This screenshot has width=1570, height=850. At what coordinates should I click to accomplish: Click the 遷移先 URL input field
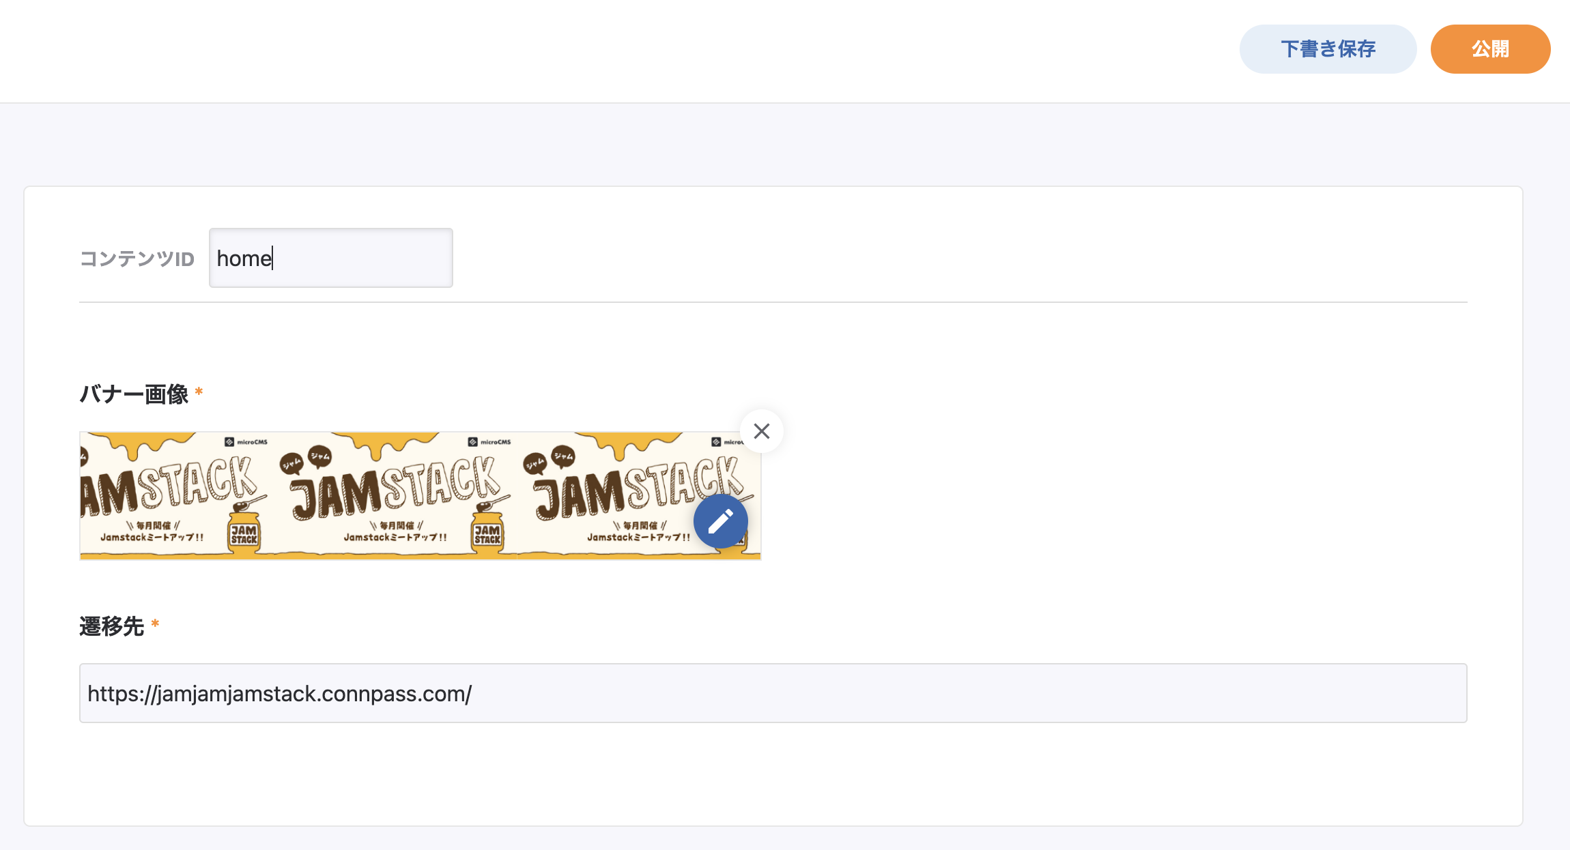tap(773, 693)
